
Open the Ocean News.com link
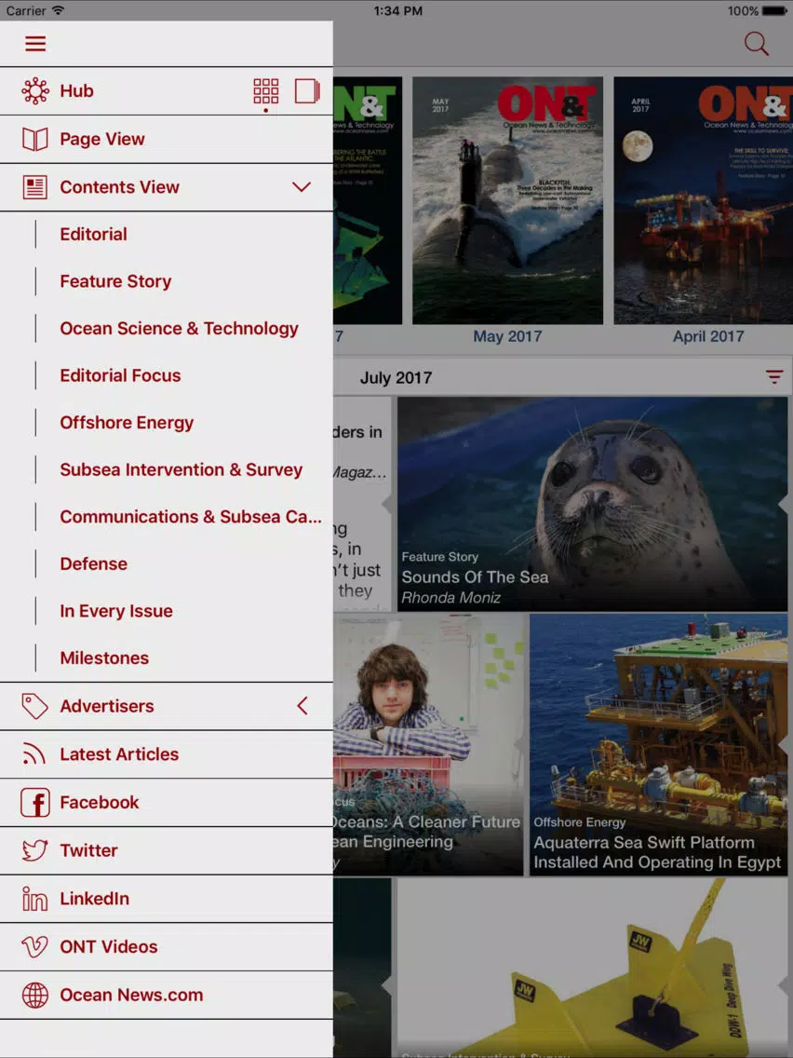click(x=167, y=996)
